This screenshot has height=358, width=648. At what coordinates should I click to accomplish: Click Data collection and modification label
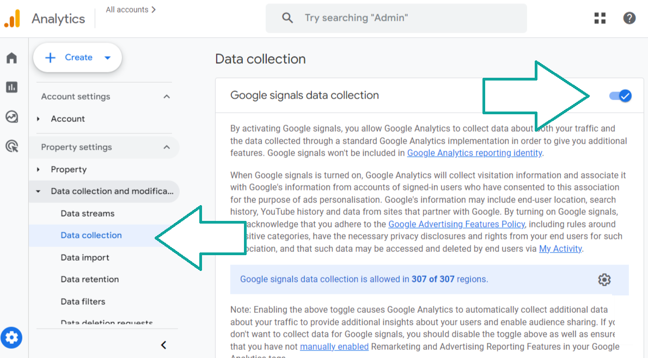tap(112, 192)
